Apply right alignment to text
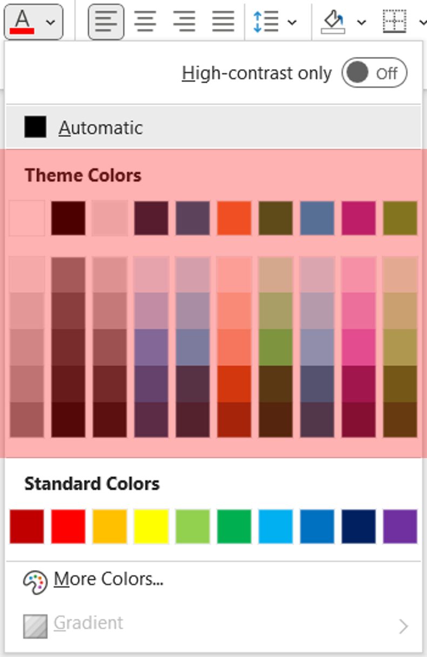Screen dimensions: 427x657 pyautogui.click(x=184, y=22)
